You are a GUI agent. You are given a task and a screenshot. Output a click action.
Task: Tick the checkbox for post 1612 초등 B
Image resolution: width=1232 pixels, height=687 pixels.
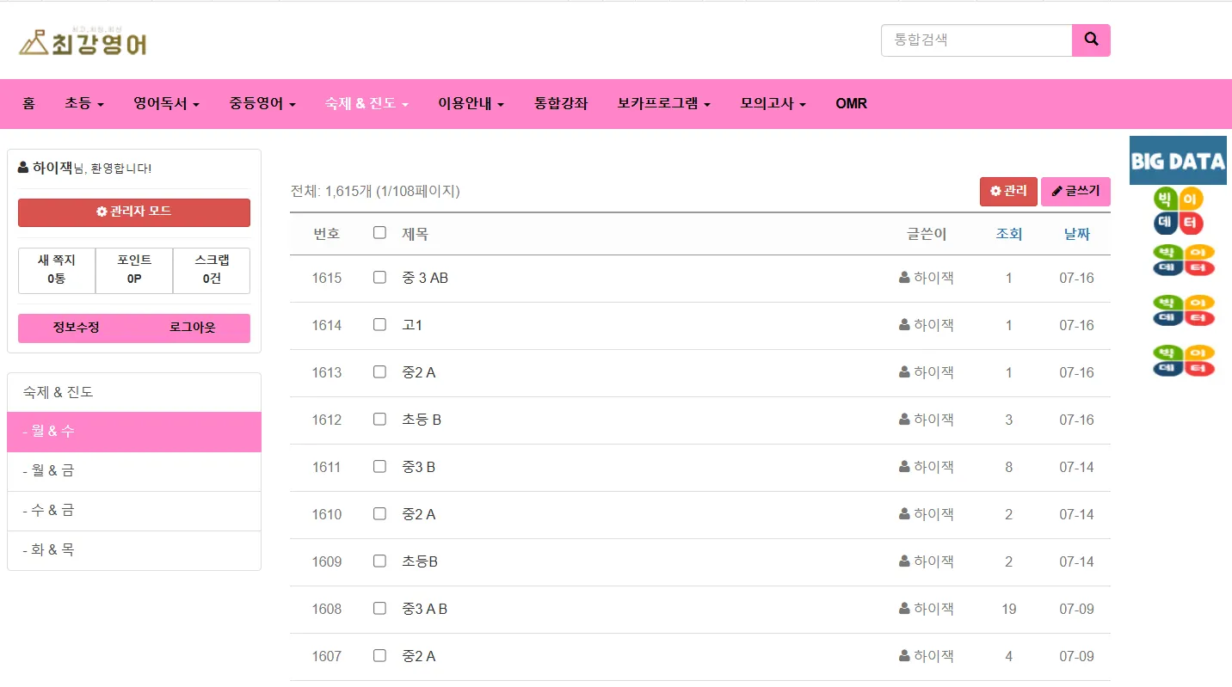pos(379,419)
